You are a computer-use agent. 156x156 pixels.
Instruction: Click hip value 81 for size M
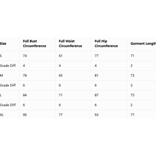click(x=97, y=75)
